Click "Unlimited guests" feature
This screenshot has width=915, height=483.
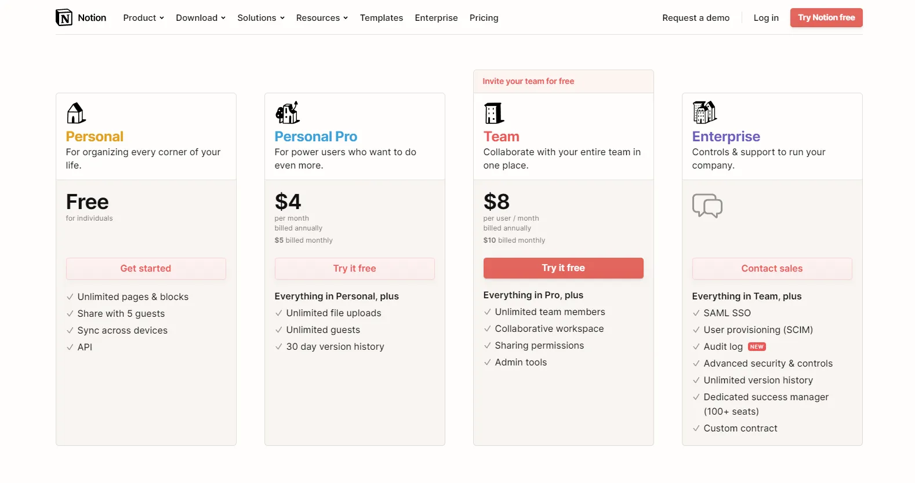tap(324, 330)
